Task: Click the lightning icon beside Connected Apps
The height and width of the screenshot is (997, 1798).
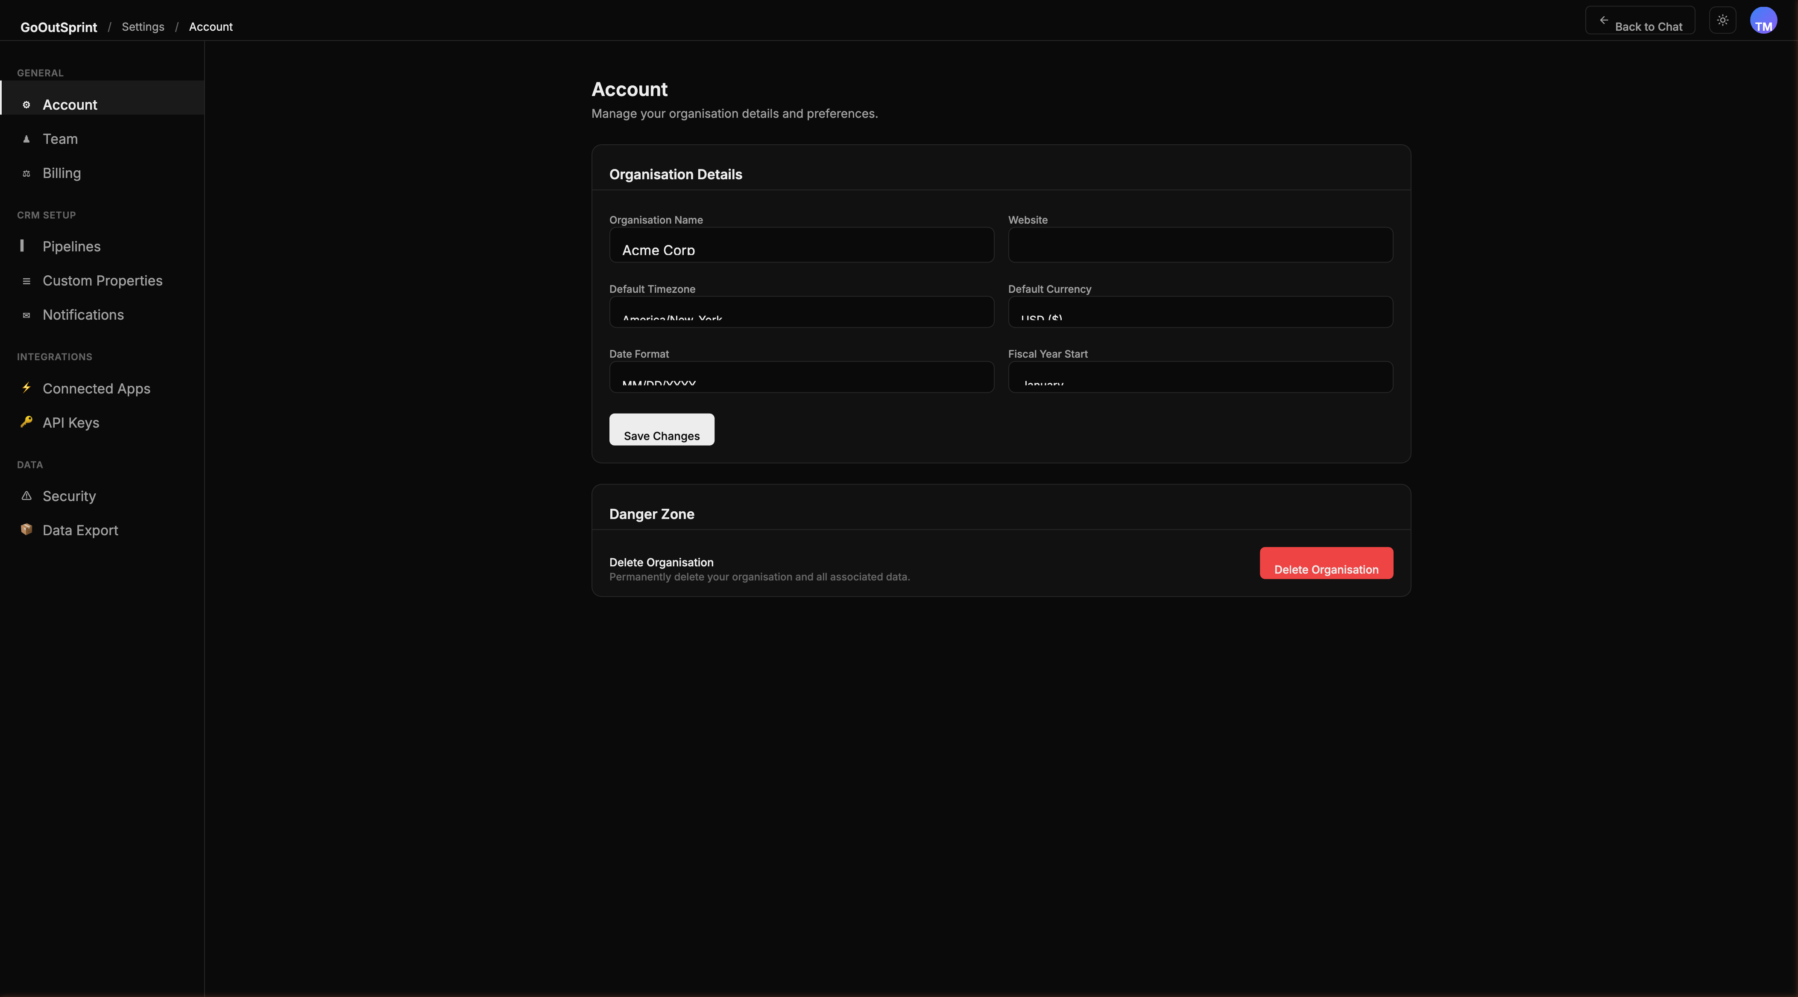Action: point(26,388)
